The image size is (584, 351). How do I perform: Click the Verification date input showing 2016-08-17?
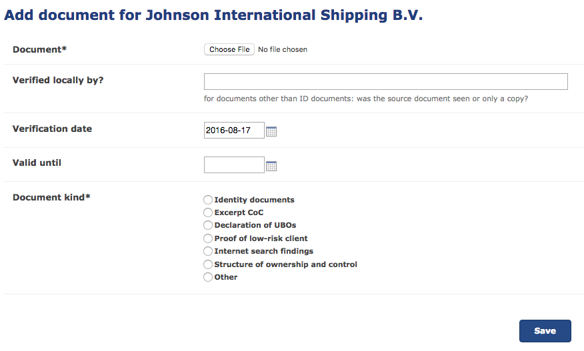(234, 131)
